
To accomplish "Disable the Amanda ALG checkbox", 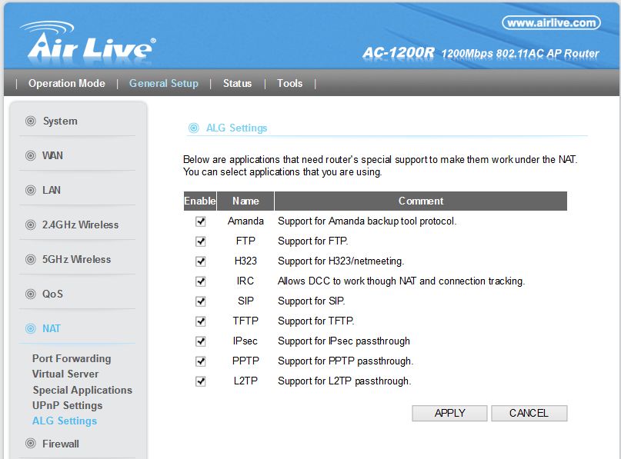I will [201, 221].
